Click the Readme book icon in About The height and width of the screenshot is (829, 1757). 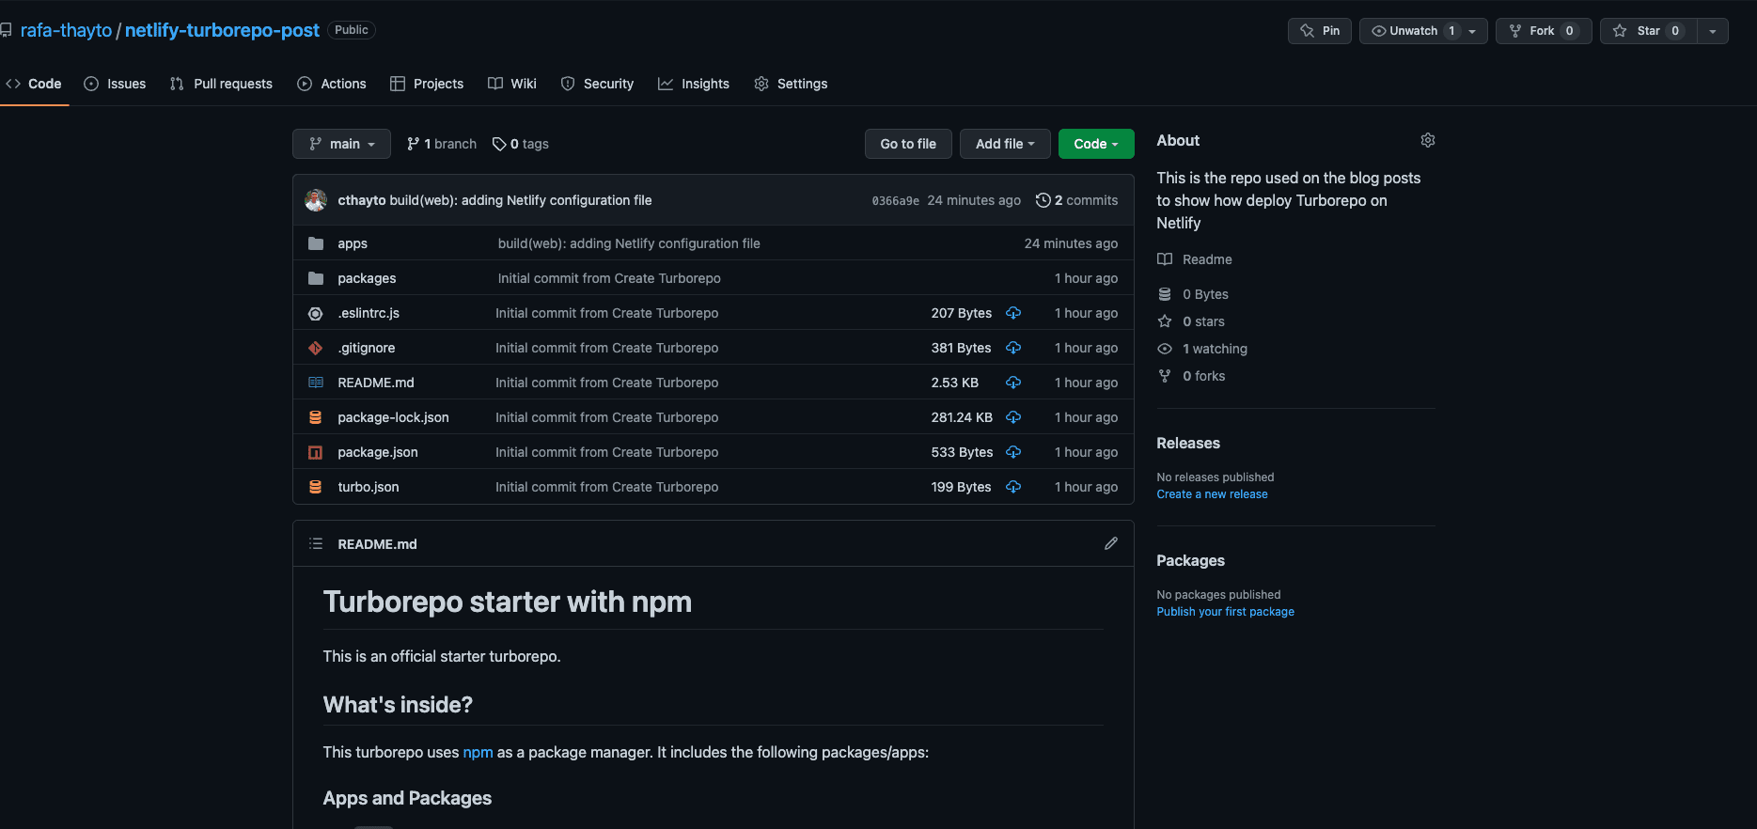point(1165,259)
